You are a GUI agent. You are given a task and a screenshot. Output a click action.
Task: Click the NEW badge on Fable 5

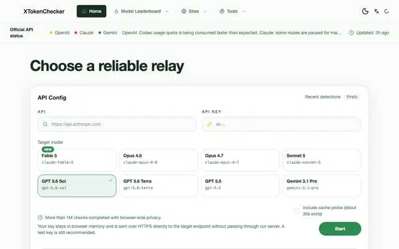coord(47,149)
